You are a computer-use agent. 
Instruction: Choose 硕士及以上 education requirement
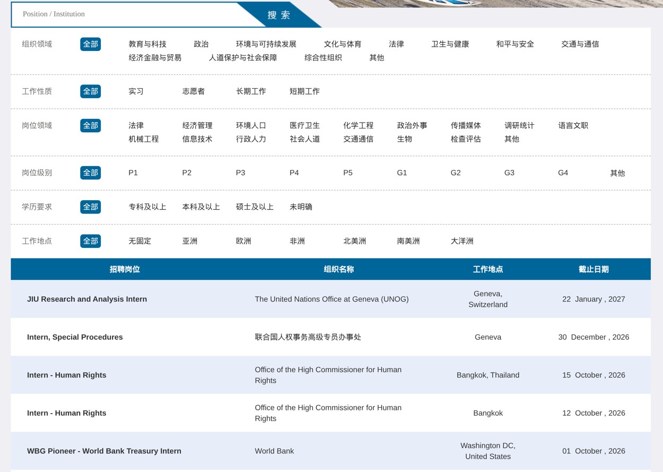255,207
